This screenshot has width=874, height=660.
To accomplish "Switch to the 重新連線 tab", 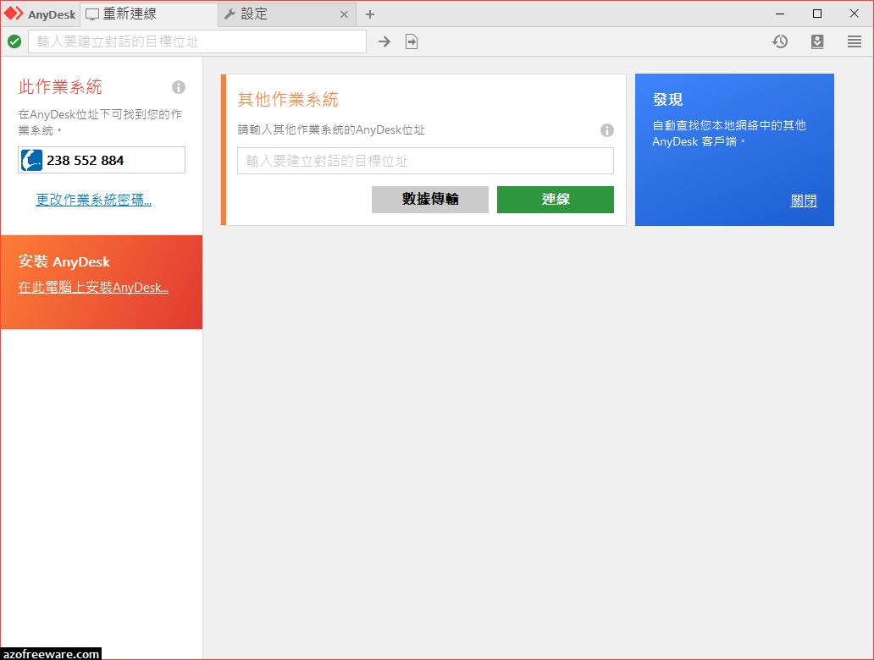I will 149,14.
